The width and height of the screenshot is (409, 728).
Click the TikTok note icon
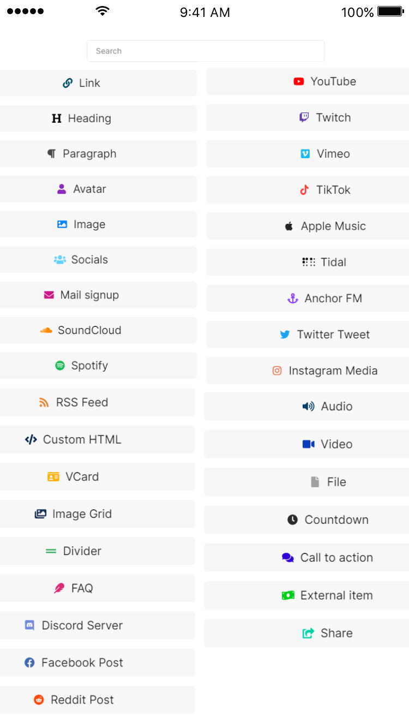tap(304, 190)
